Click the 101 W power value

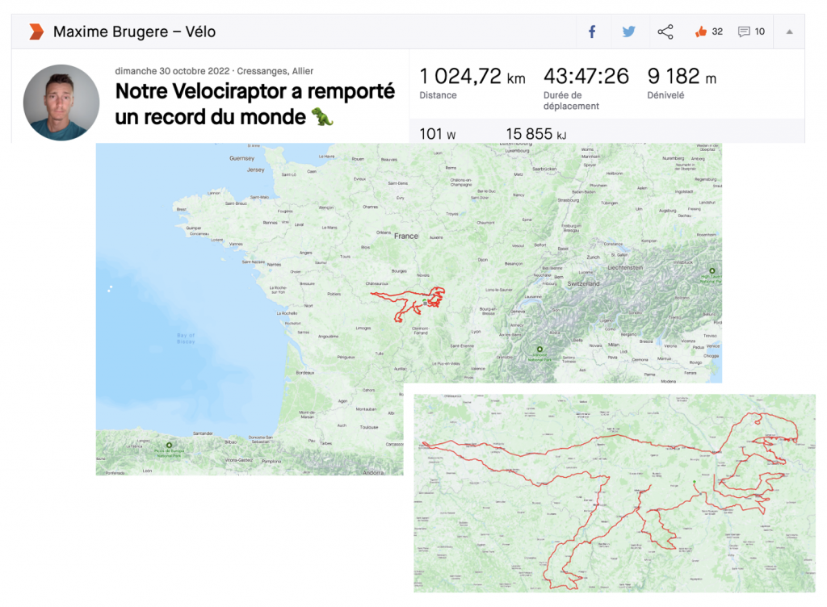tap(437, 134)
